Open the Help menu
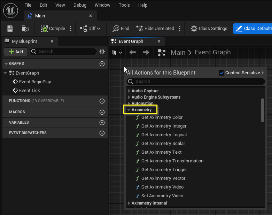 (x=143, y=5)
